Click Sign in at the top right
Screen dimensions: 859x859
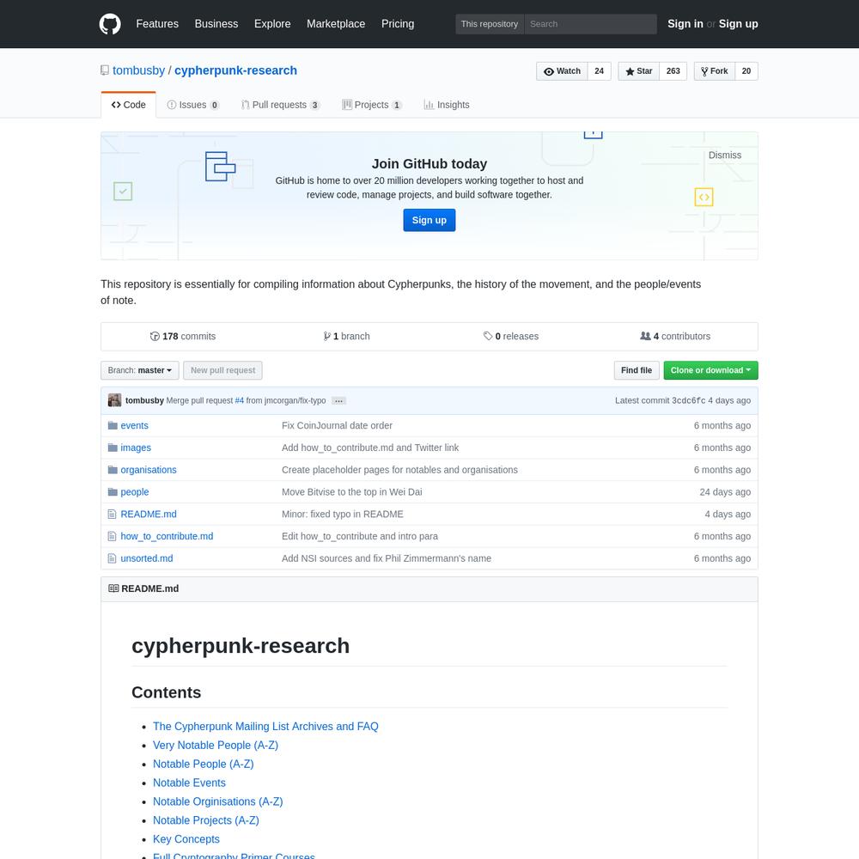(685, 24)
